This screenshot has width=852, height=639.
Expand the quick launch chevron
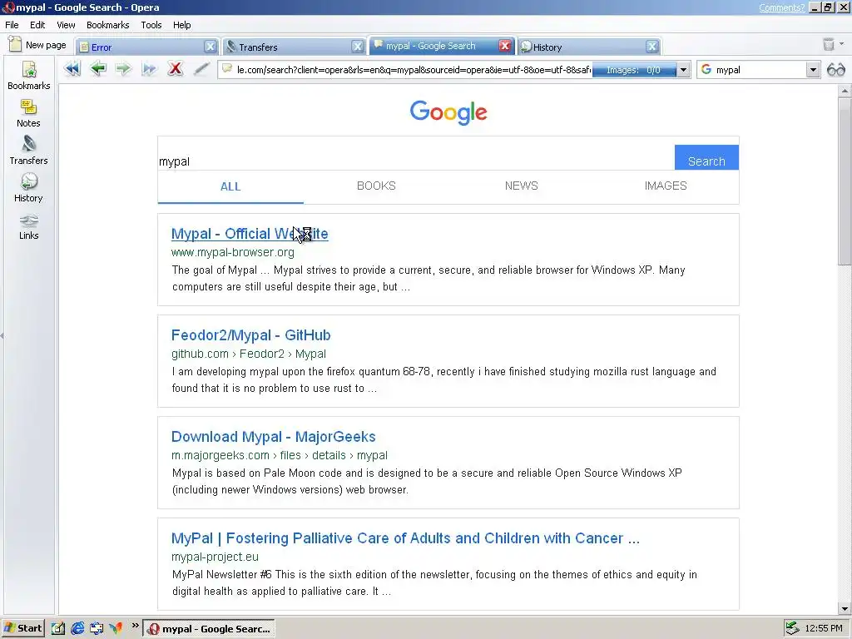coord(136,626)
